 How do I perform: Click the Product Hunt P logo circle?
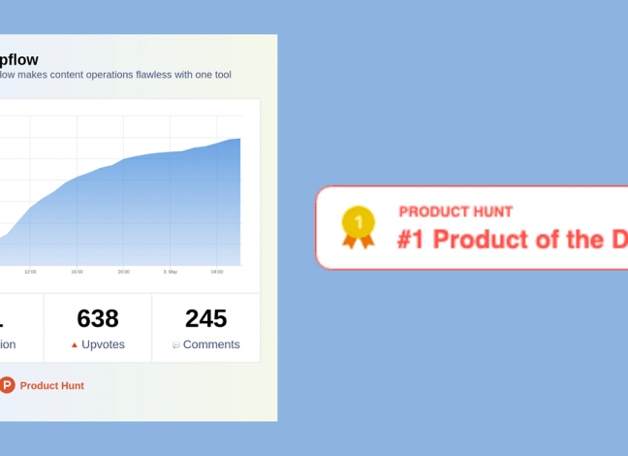point(7,385)
